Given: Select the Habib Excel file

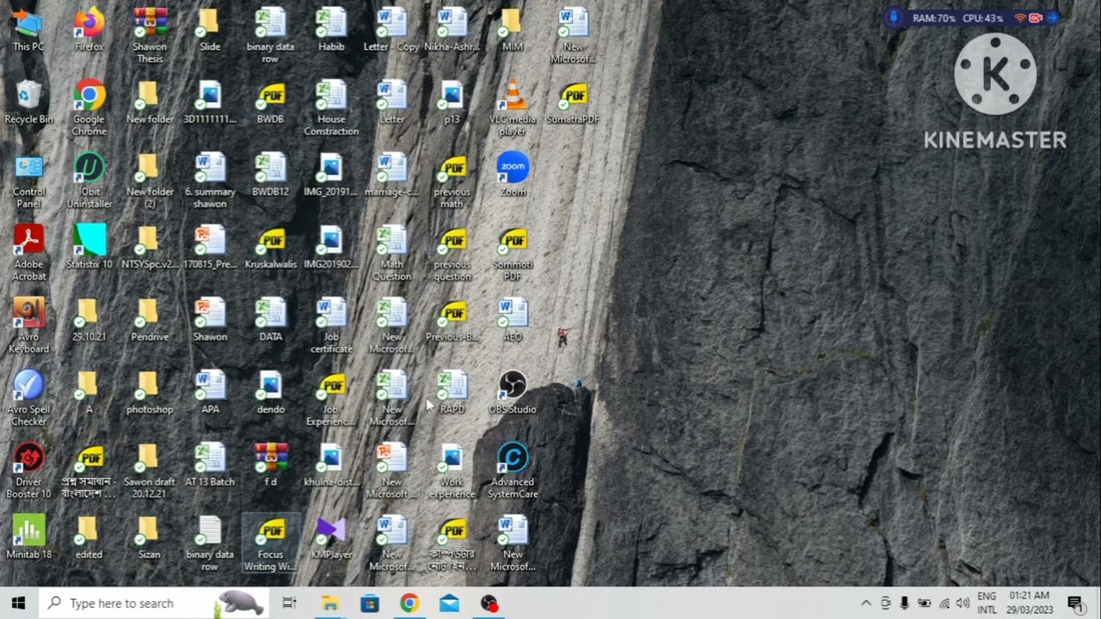Looking at the screenshot, I should click(331, 29).
